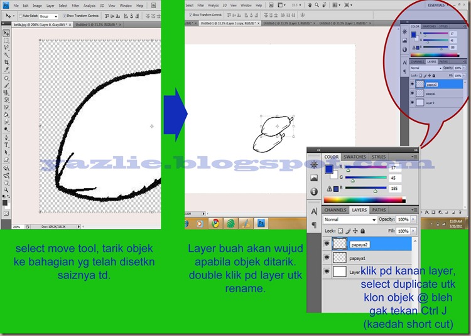The width and height of the screenshot is (471, 336).
Task: Open Paragraph panel icon in enlarged dock
Action: pos(314,224)
